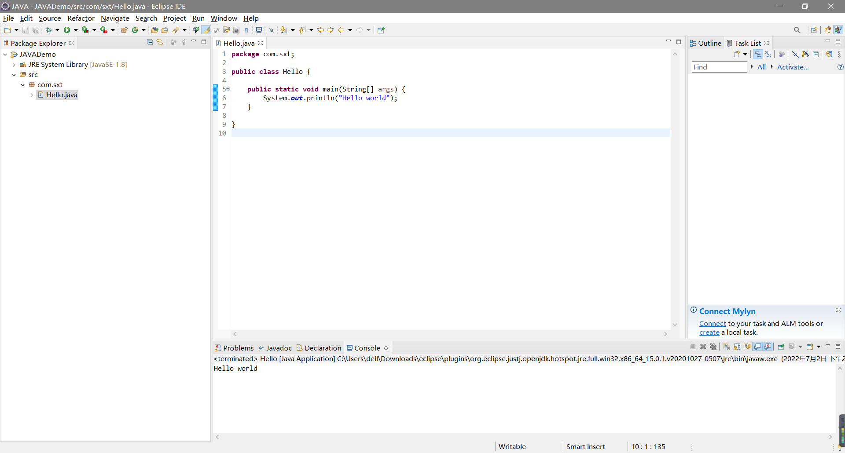Switch to the Outline tab
Viewport: 845px width, 453px height.
point(705,43)
